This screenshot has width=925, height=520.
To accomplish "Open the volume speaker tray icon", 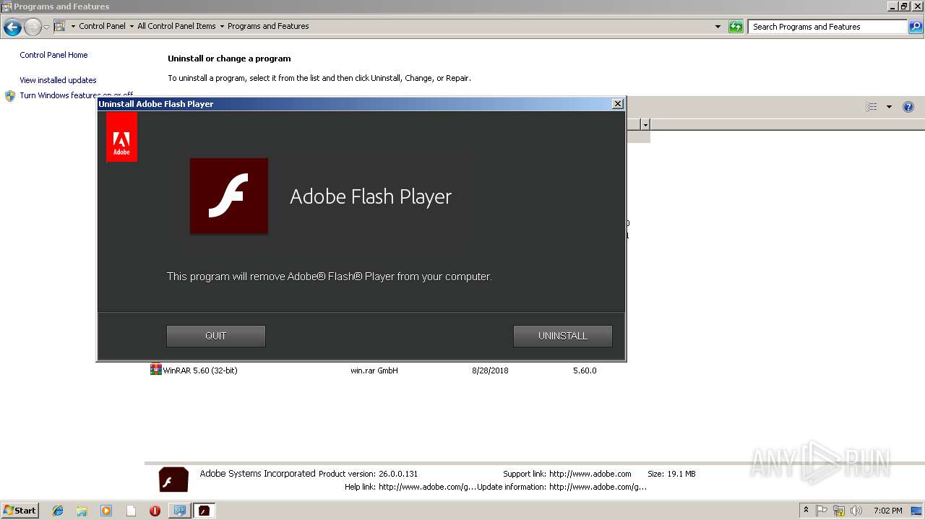I will 856,511.
